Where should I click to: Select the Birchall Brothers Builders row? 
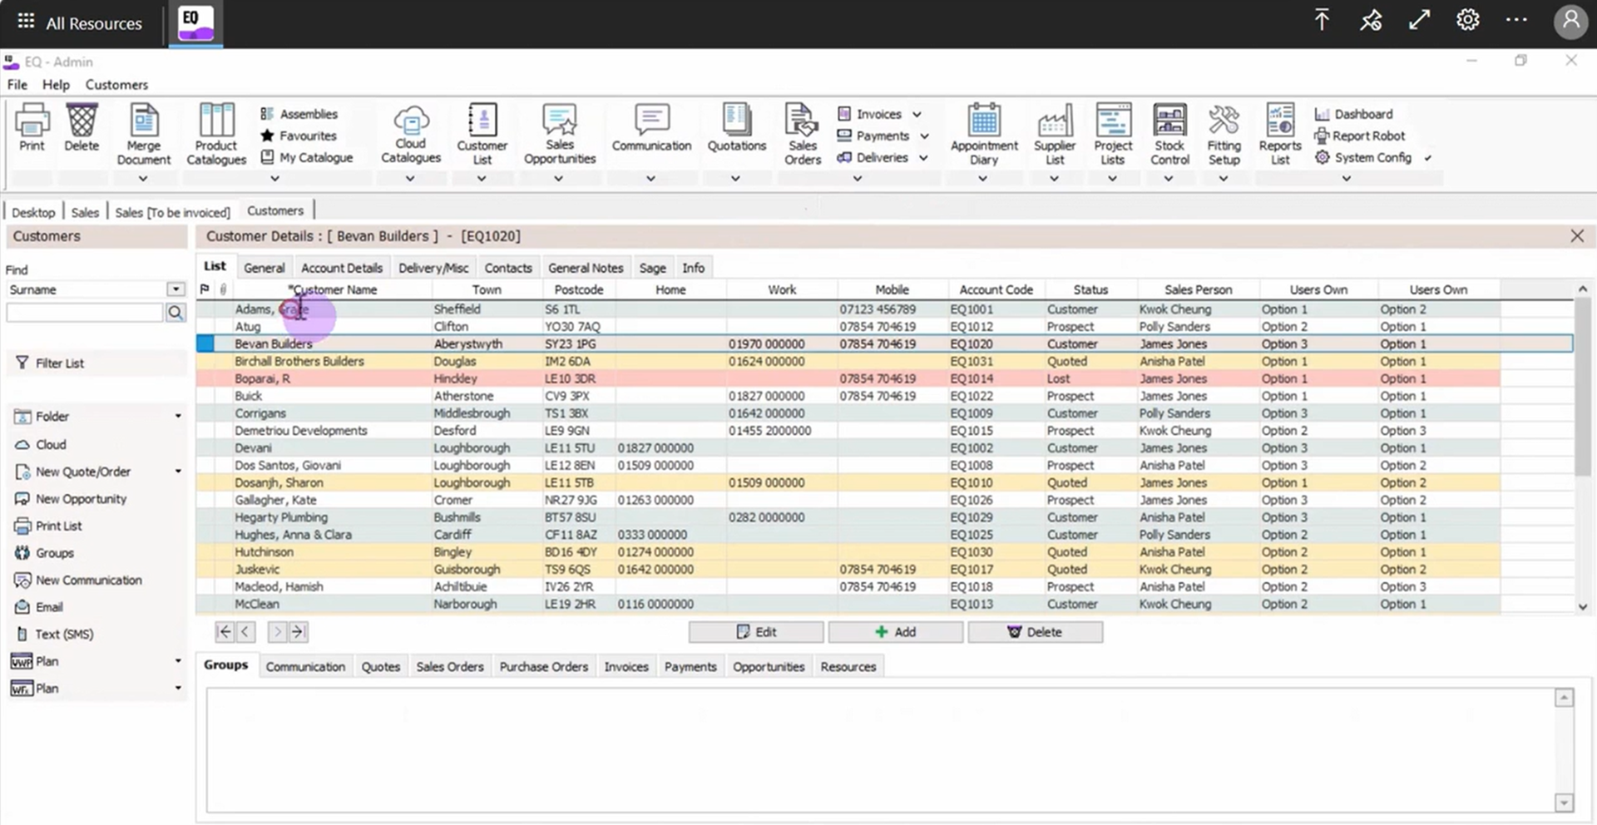[848, 361]
